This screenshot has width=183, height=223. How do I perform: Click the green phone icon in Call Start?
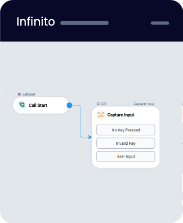[22, 105]
